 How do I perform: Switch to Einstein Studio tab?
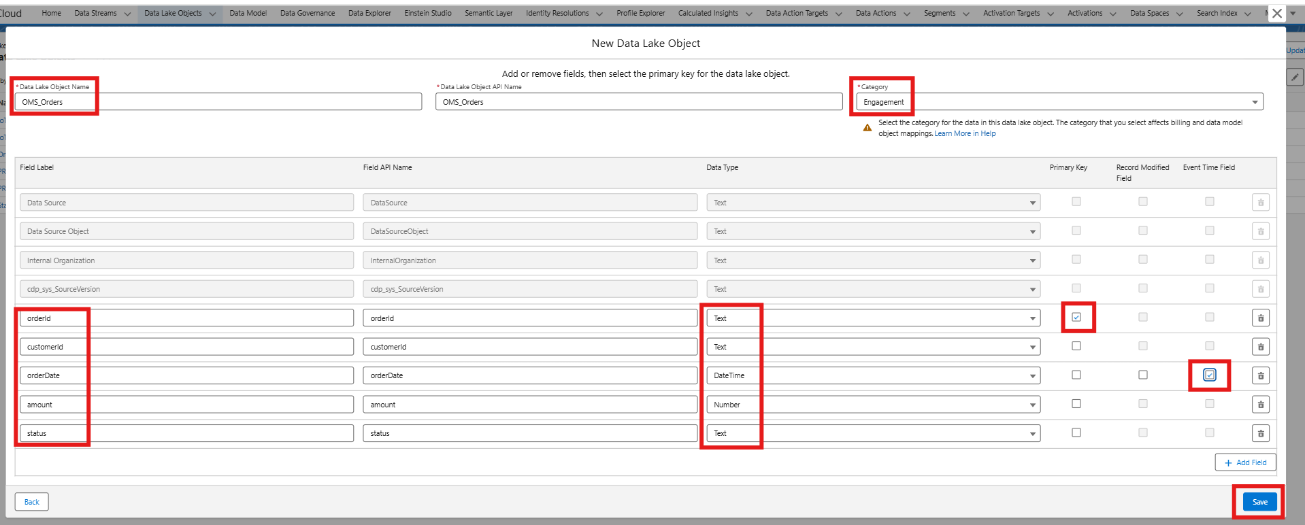point(427,13)
